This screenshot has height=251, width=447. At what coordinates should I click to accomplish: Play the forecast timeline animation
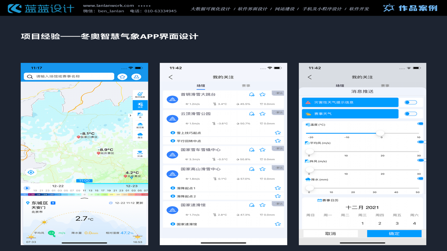[27, 188]
